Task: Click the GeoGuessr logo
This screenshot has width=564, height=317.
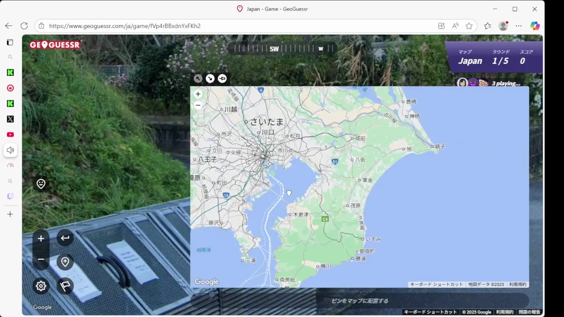Action: (55, 45)
